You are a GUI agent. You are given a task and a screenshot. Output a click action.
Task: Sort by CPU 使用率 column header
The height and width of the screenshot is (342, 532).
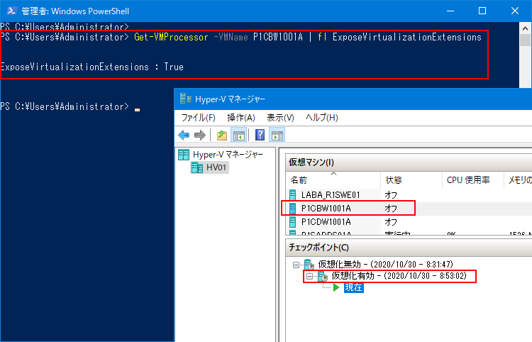[x=472, y=180]
